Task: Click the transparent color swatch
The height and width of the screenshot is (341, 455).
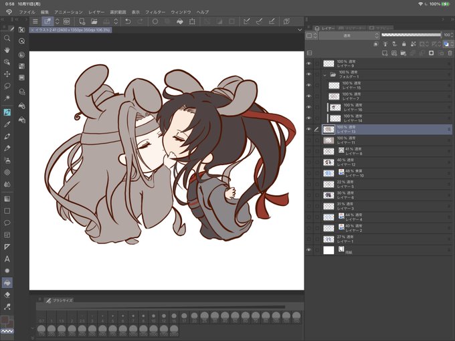Action: [x=7, y=331]
